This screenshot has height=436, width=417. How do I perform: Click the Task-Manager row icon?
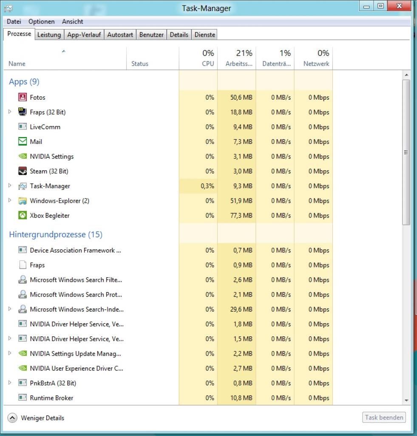(23, 186)
